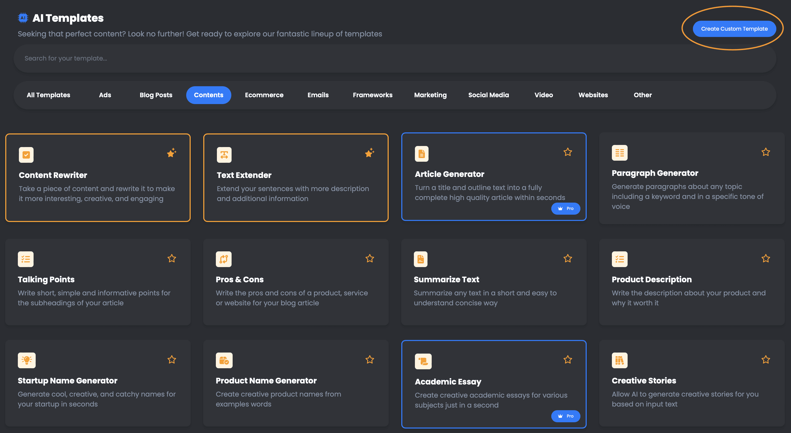Click the Paragraph Generator columns icon

pos(619,153)
